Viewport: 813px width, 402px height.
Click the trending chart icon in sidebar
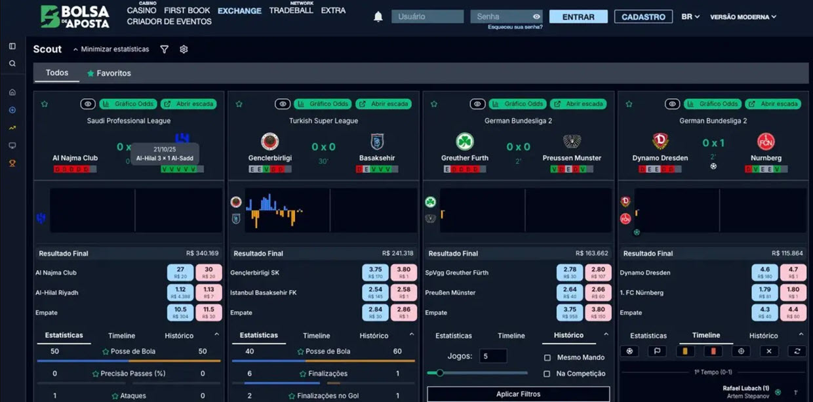coord(12,128)
